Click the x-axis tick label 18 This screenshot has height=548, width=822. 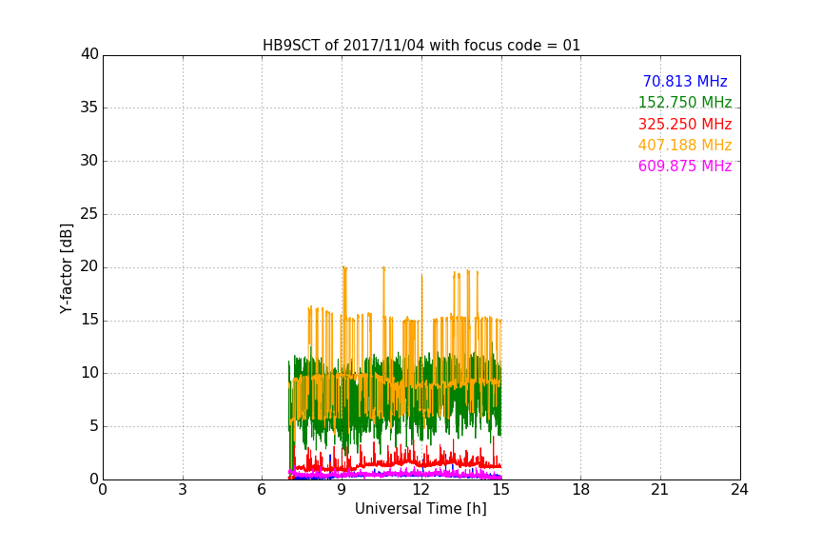(581, 490)
